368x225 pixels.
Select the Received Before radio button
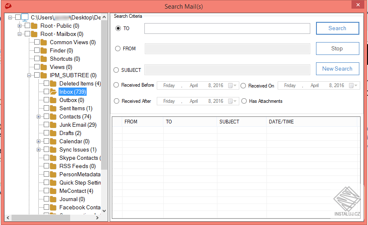(116, 85)
